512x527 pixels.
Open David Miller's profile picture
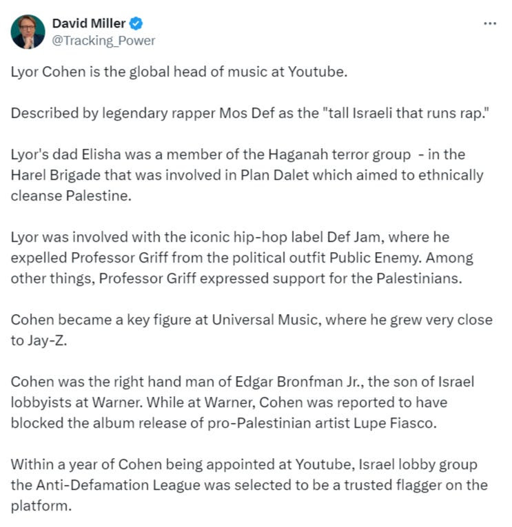pyautogui.click(x=28, y=32)
